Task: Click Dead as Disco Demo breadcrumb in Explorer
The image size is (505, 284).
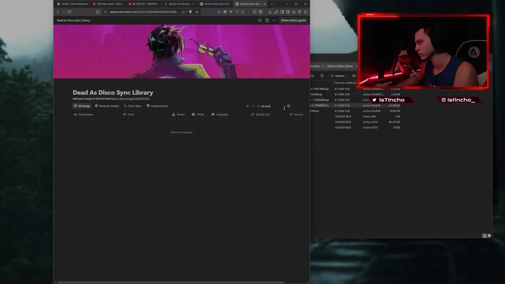Action: pos(340,66)
